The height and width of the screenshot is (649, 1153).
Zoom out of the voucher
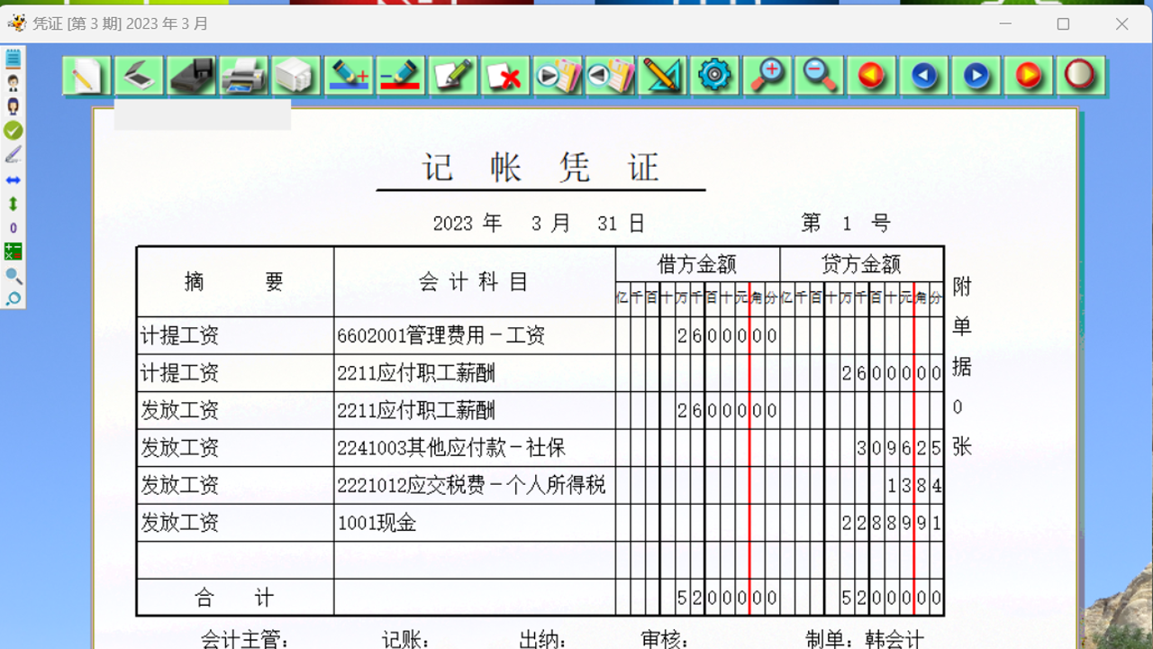tap(818, 77)
